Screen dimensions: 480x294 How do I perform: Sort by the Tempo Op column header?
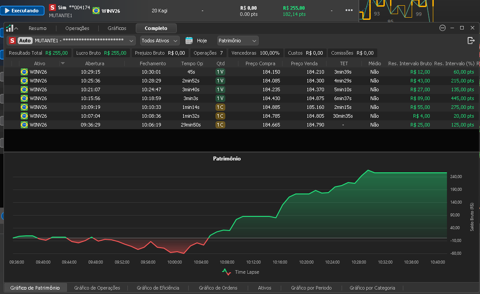192,63
